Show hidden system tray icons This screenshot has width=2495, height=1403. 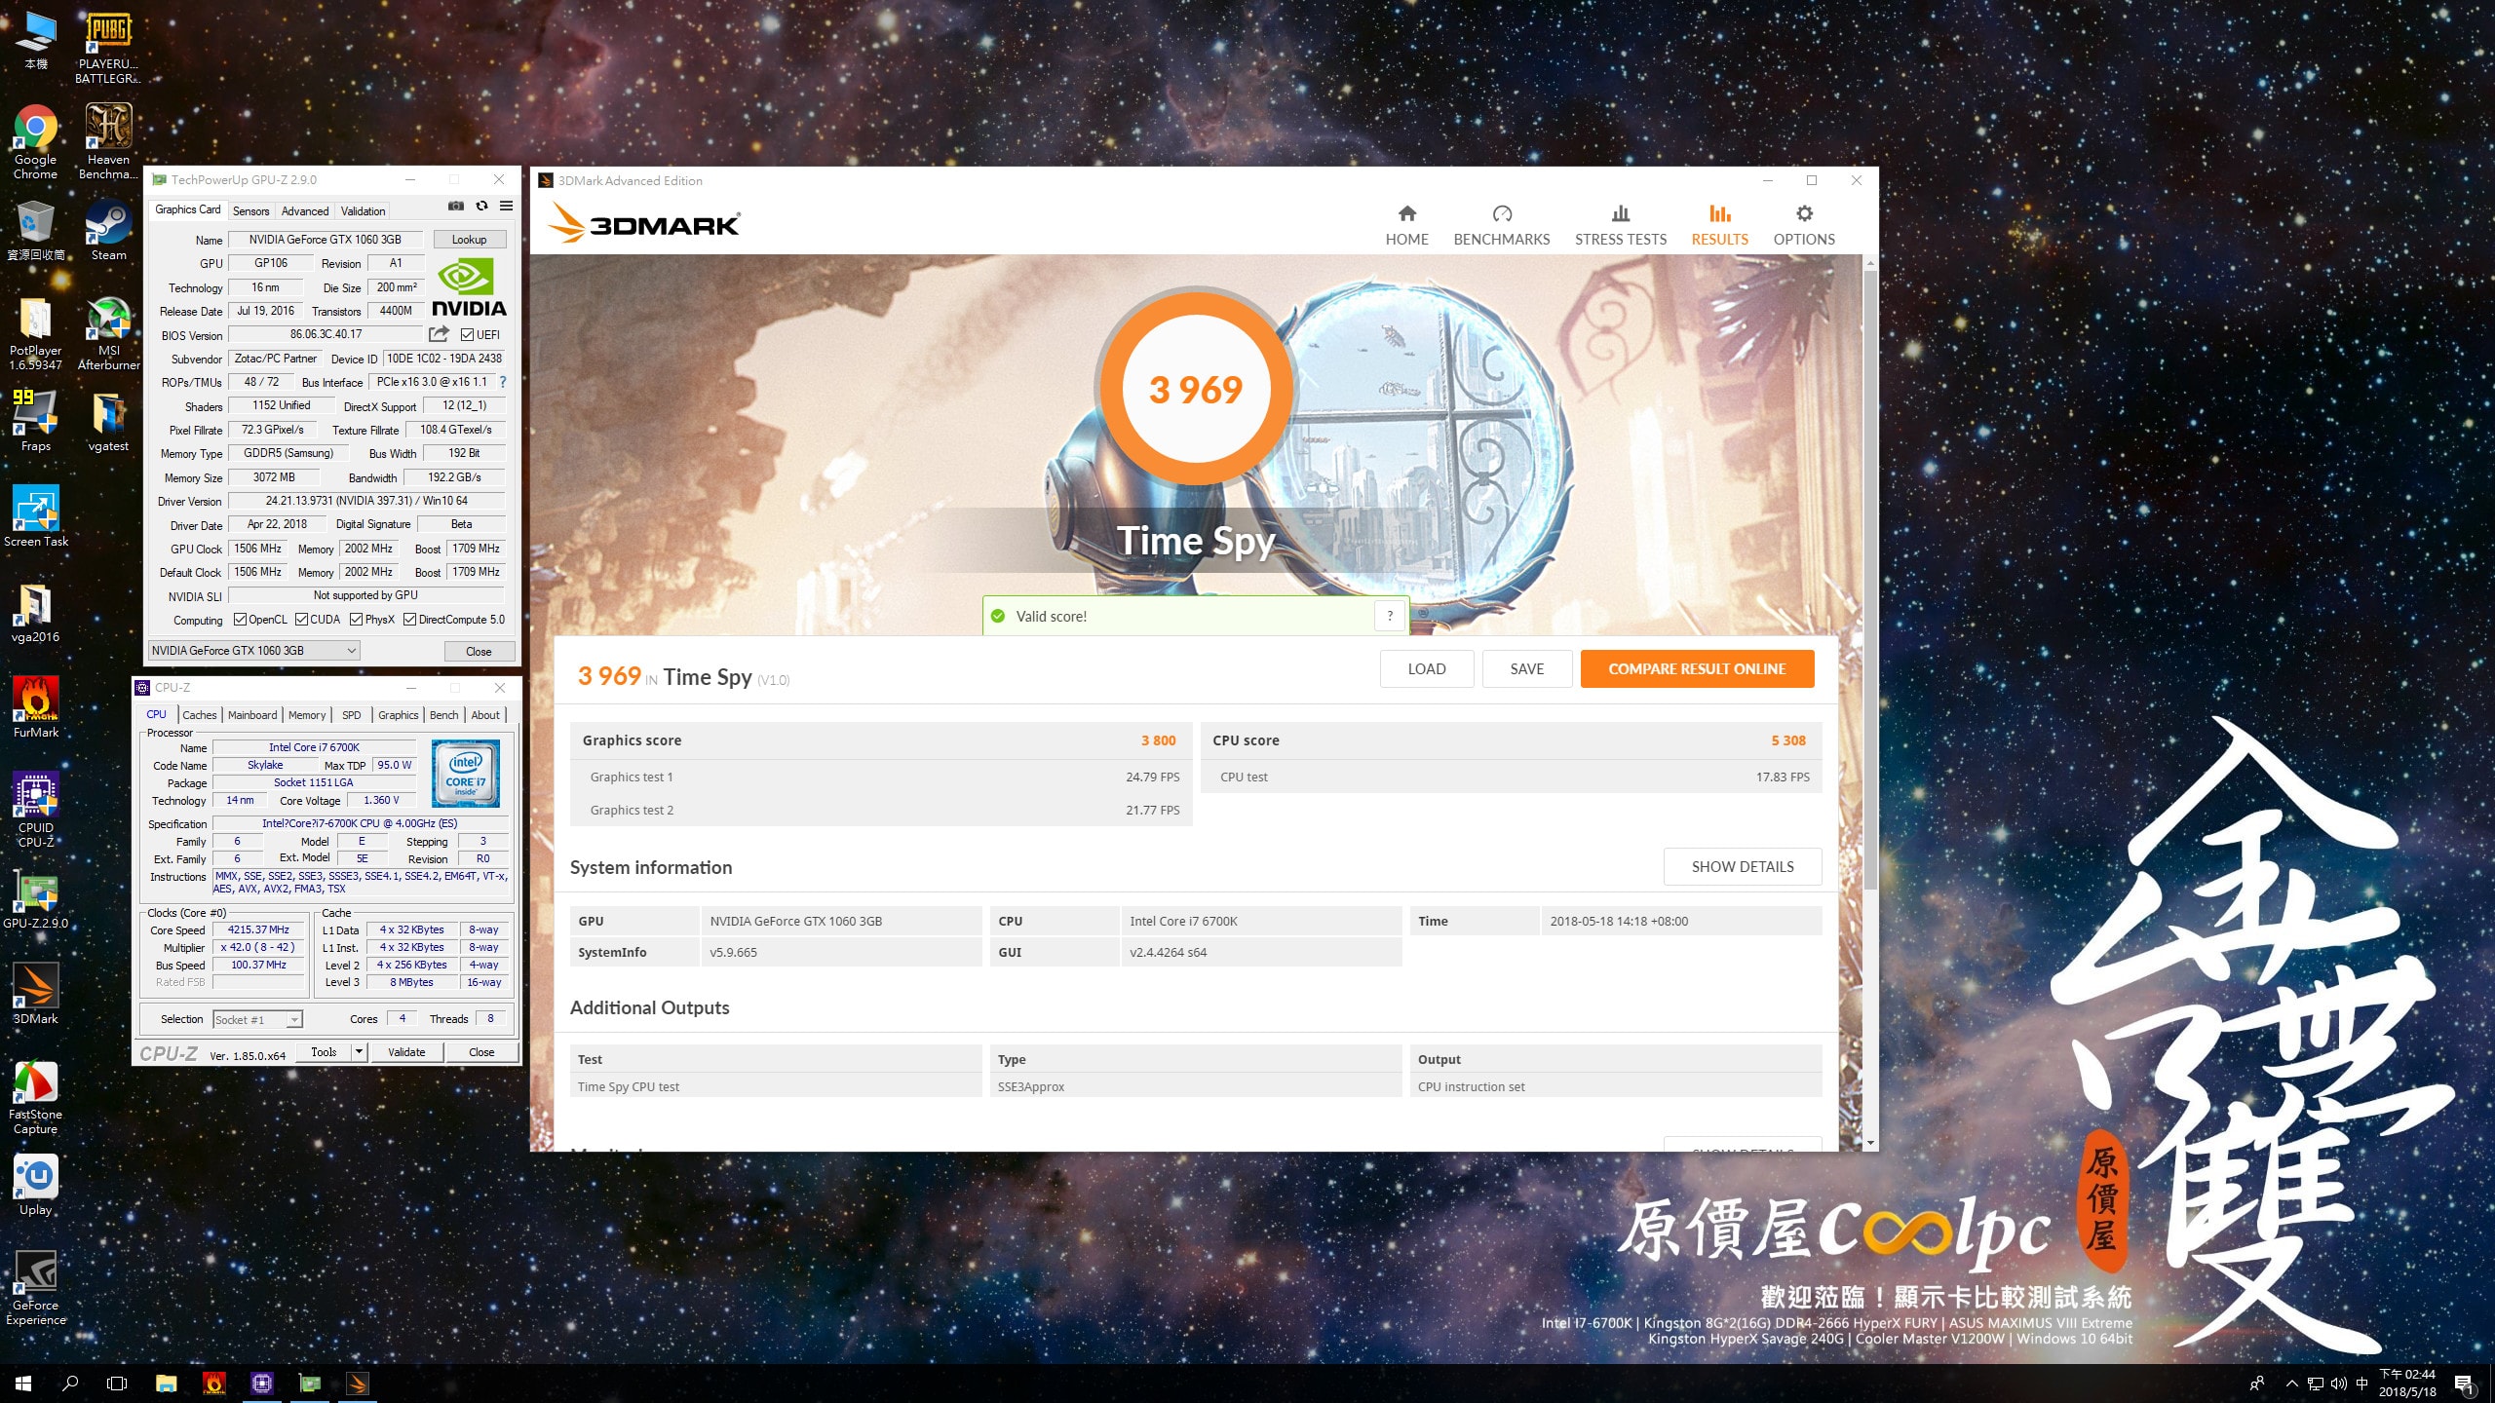point(2291,1384)
